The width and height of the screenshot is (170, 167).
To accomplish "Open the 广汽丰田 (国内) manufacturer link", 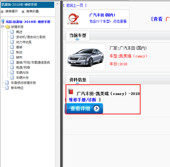I will click(x=102, y=15).
